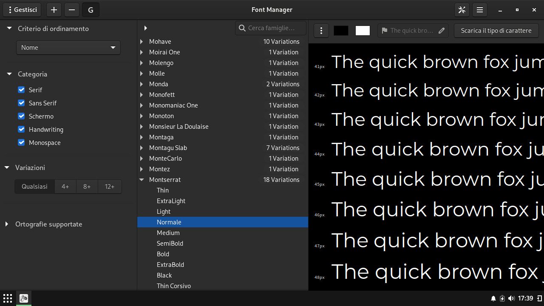Screen dimensions: 544x306
Task: Click the Scarica il tipo di carattere button
Action: tap(496, 31)
